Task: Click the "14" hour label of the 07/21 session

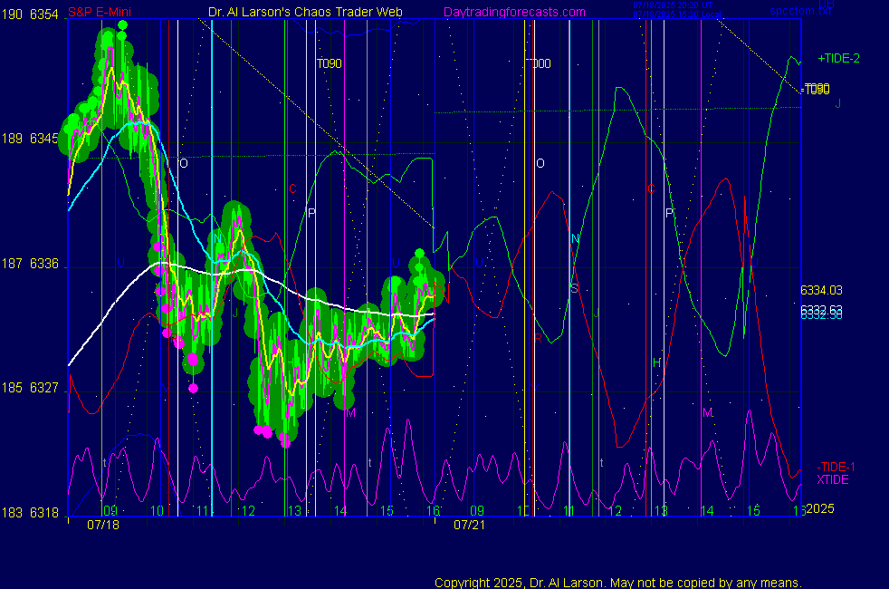Action: pos(707,511)
